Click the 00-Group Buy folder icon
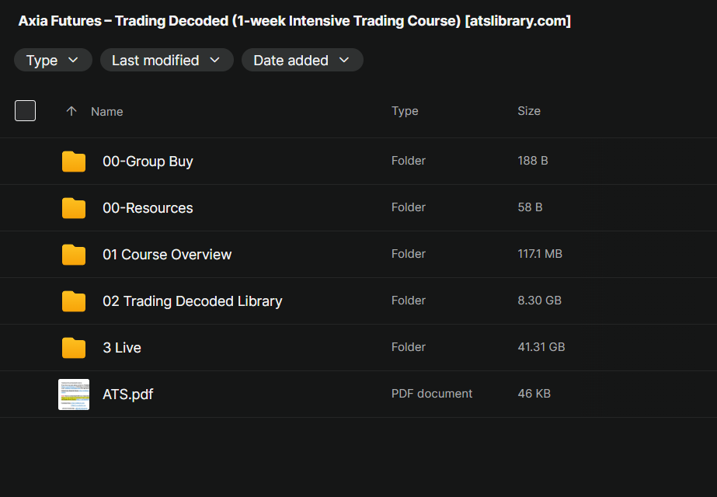 [x=74, y=162]
